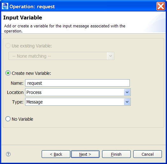Image resolution: width=167 pixels, height=164 pixels.
Task: Click the application icon in title bar
Action: pyautogui.click(x=5, y=6)
